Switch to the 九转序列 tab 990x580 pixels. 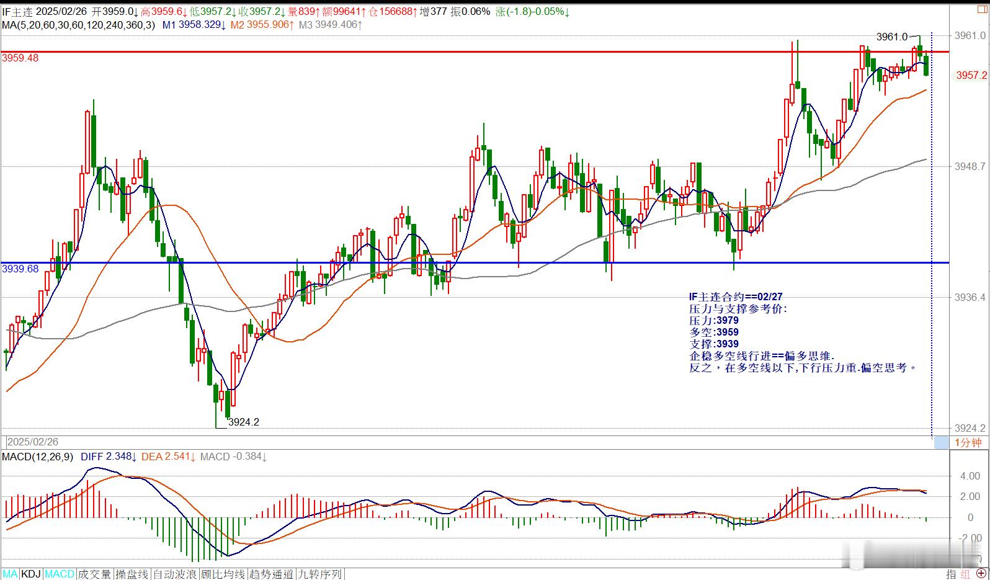coord(320,574)
